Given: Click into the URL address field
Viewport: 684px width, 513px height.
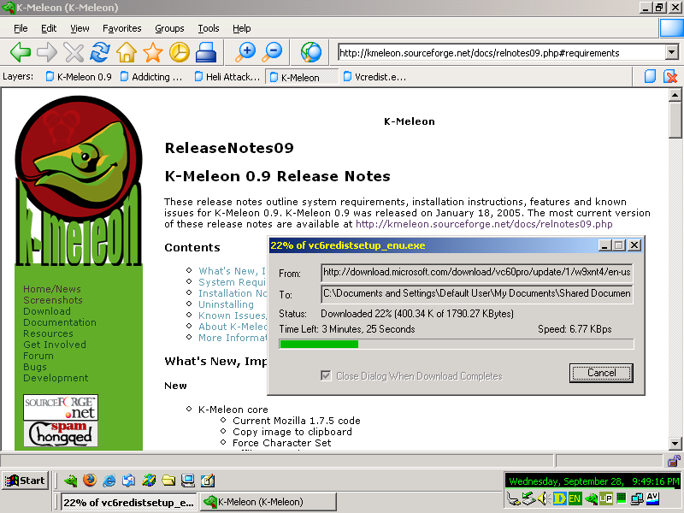Looking at the screenshot, I should pyautogui.click(x=502, y=53).
